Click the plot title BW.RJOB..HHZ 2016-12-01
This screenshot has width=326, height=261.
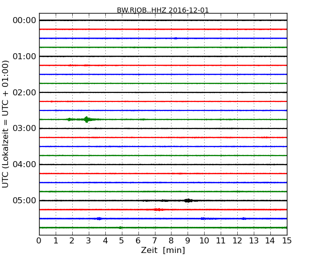(x=163, y=10)
